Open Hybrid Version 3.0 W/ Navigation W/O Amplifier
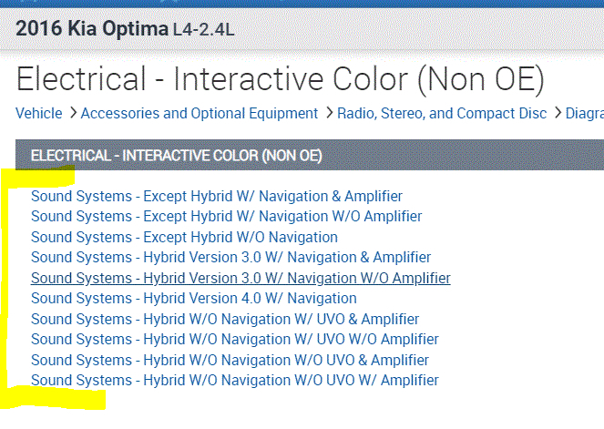This screenshot has width=604, height=429. (x=241, y=278)
